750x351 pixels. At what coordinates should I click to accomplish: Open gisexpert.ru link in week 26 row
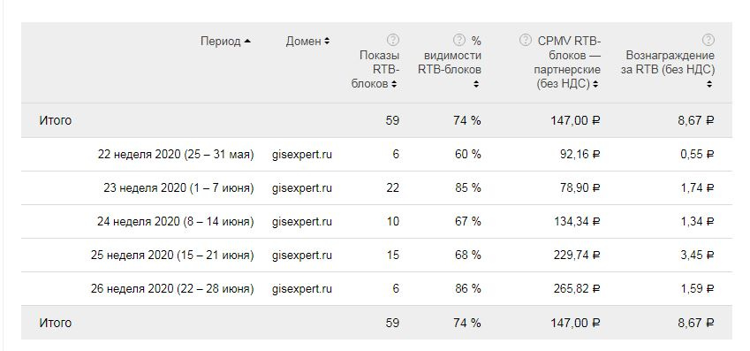(x=302, y=289)
